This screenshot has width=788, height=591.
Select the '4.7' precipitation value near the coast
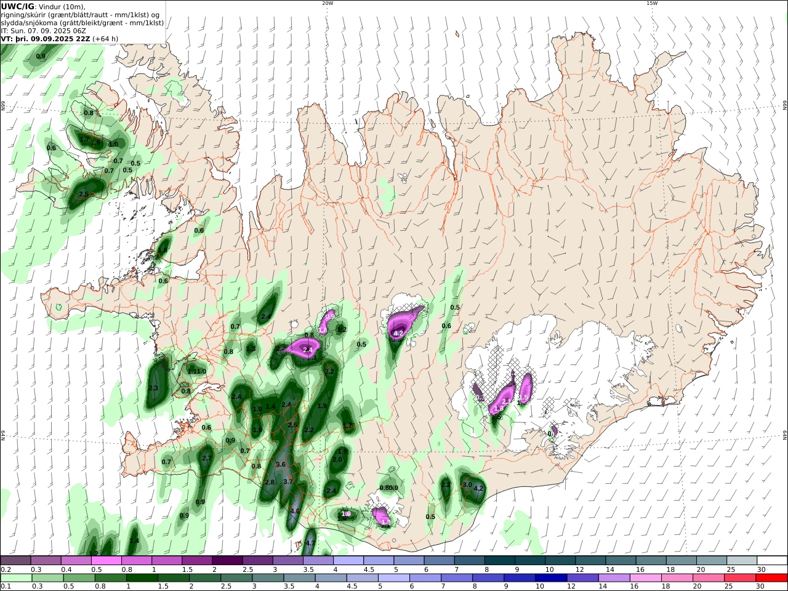[310, 543]
